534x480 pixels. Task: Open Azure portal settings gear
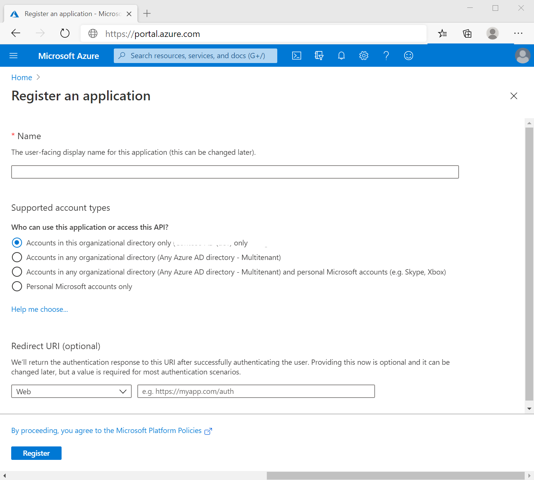click(x=363, y=56)
